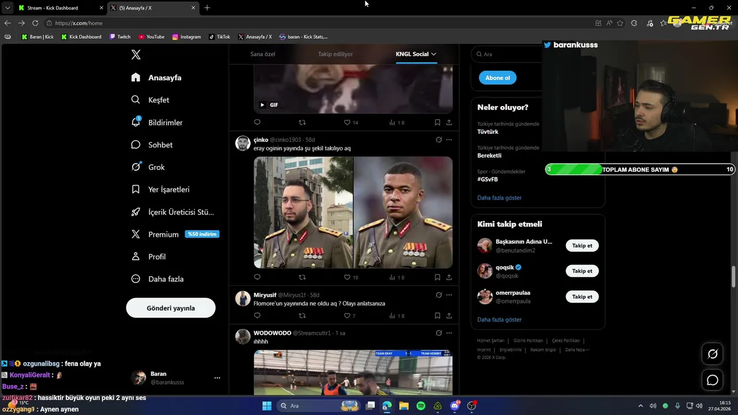Reply to the GIF post
Screen dimensions: 738x415
[x=257, y=122]
